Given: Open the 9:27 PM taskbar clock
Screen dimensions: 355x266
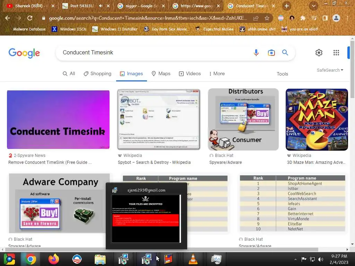Looking at the screenshot, I should click(339, 259).
